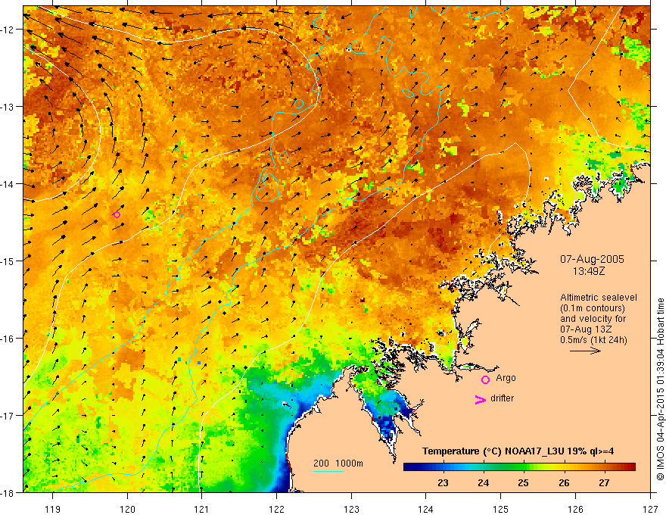Click the longitude axis label '119'
Screen dimensions: 666x515
53,509
